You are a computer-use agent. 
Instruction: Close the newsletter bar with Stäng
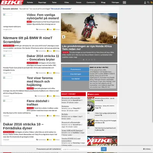click(147, 149)
